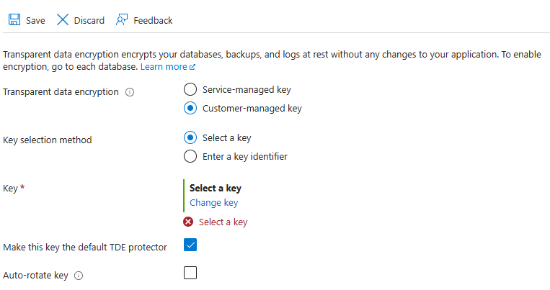Click the Feedback text in the toolbar
Screen dimensions: 550x290
(x=153, y=21)
